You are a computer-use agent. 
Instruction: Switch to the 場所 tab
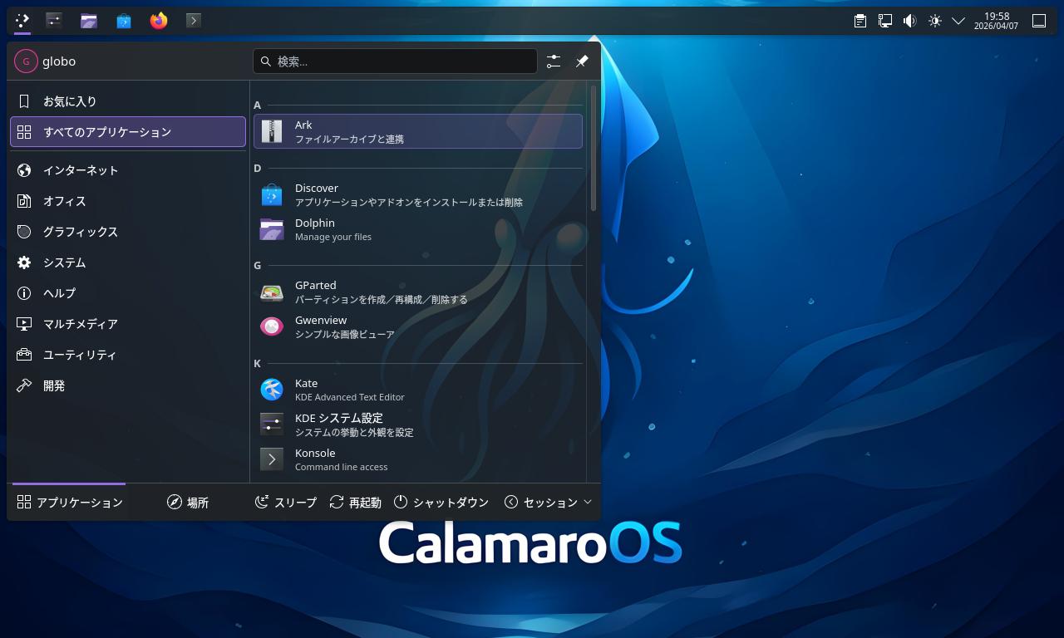tap(188, 503)
